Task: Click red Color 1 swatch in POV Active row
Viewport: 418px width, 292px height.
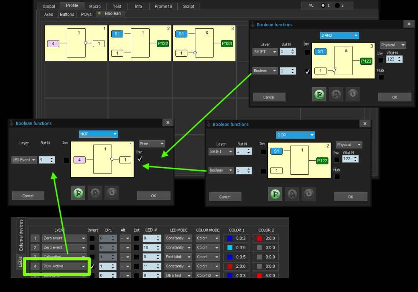Action: [230, 266]
